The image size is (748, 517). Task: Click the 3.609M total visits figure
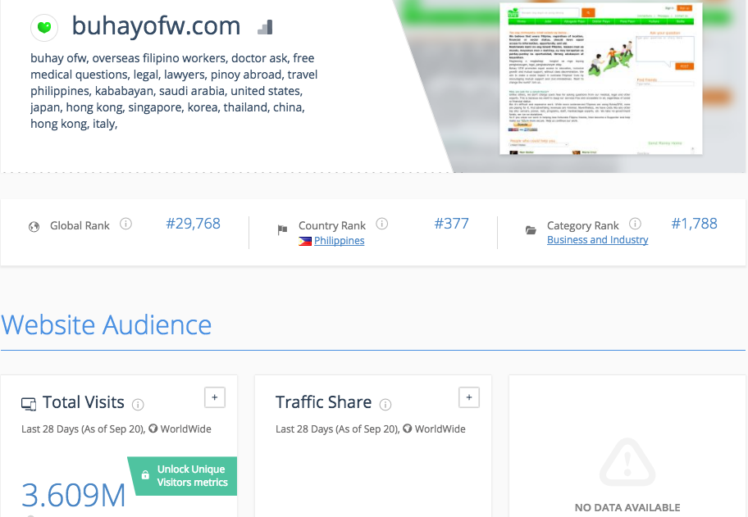pos(74,495)
